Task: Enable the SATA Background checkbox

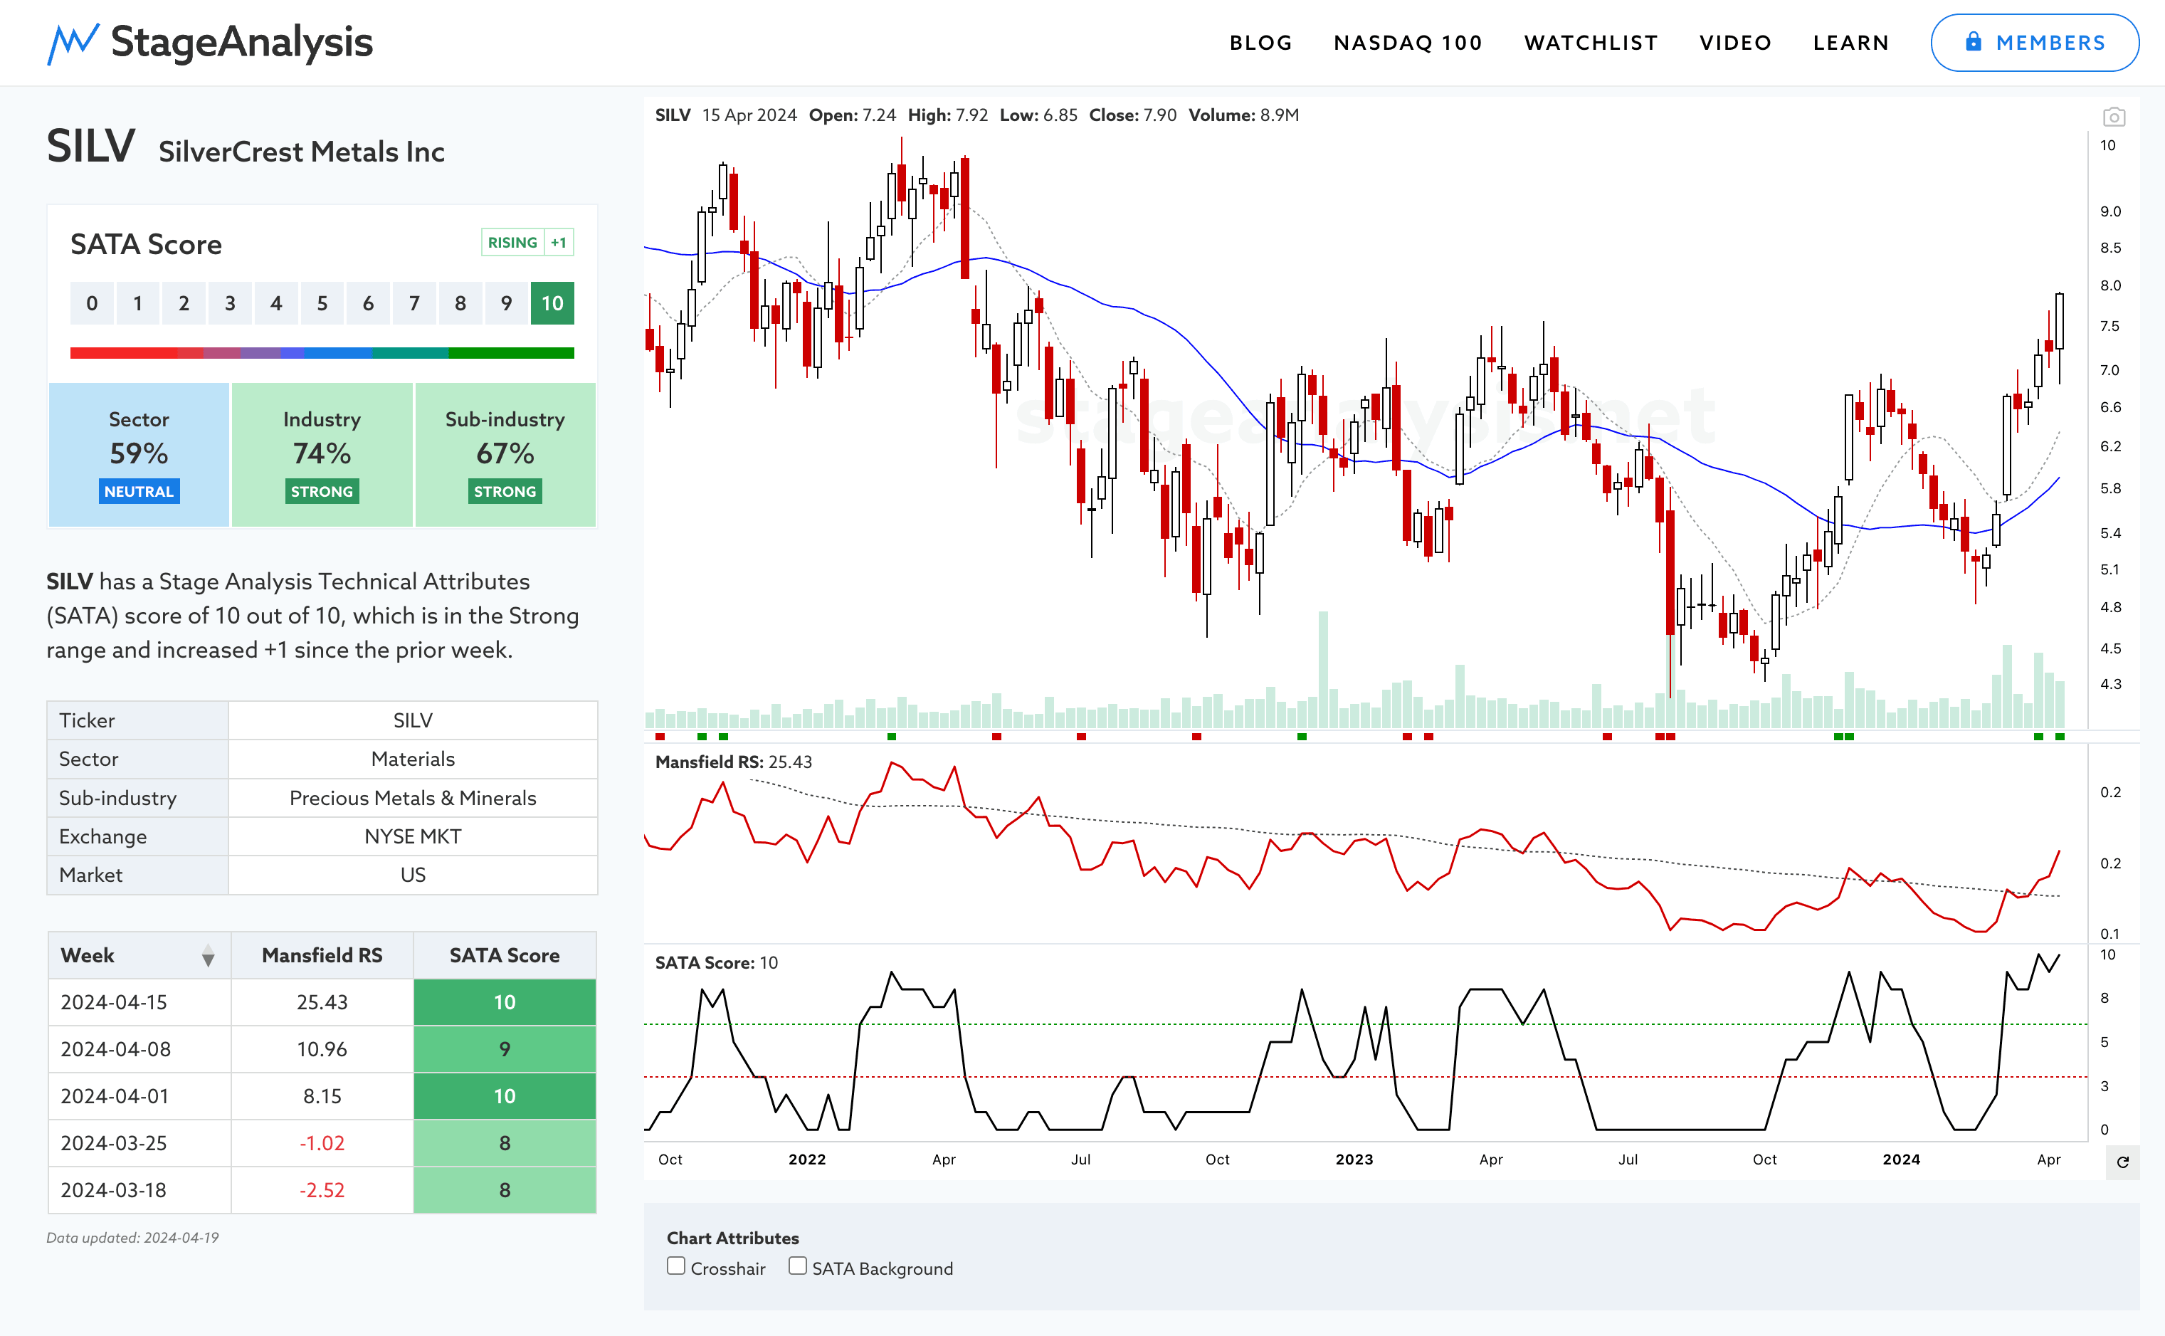Action: (798, 1266)
